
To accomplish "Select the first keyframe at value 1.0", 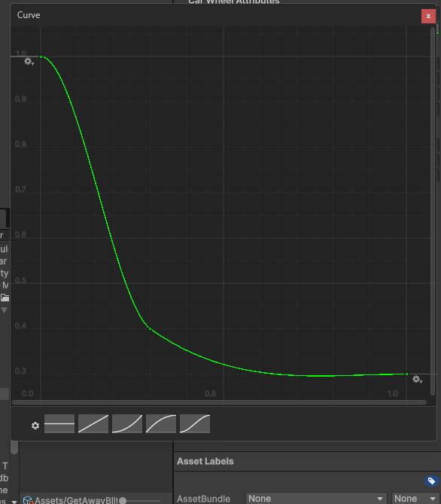I will [x=41, y=57].
